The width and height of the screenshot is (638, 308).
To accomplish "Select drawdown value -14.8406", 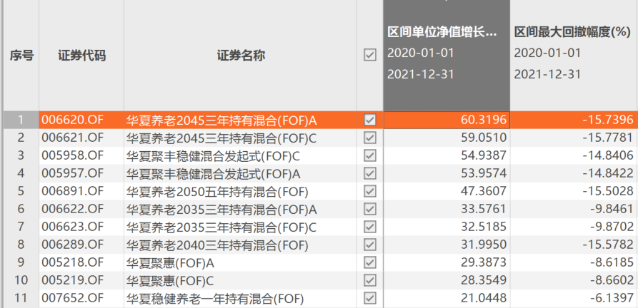I will click(x=608, y=155).
